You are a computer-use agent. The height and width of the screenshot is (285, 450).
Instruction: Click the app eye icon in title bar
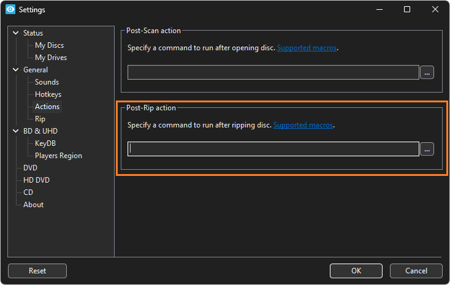click(10, 9)
